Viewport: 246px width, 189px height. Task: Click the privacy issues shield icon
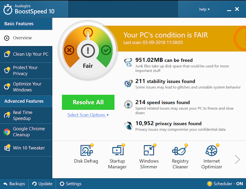click(128, 126)
